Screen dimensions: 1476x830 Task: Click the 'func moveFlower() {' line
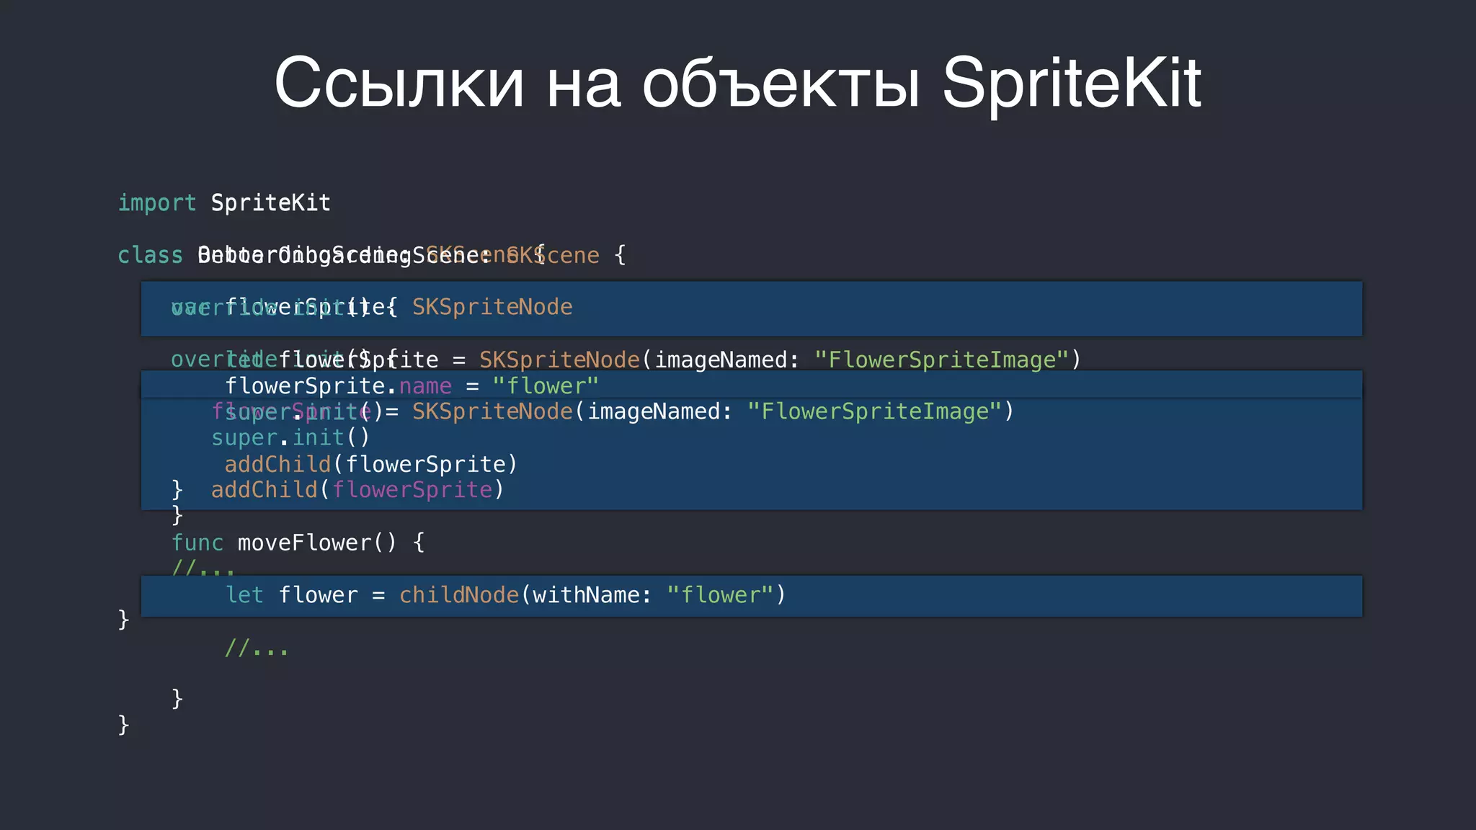[x=298, y=543]
